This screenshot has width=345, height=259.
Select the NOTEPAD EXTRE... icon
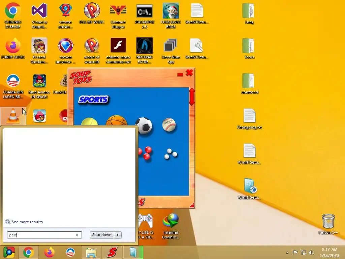pyautogui.click(x=144, y=51)
